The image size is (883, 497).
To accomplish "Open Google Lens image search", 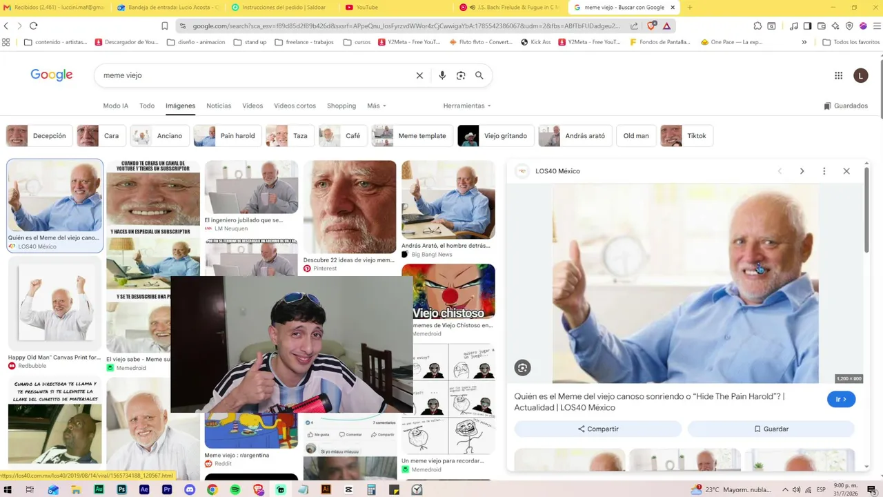I will tap(461, 75).
